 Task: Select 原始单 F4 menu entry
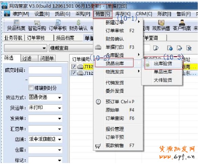point(120,110)
